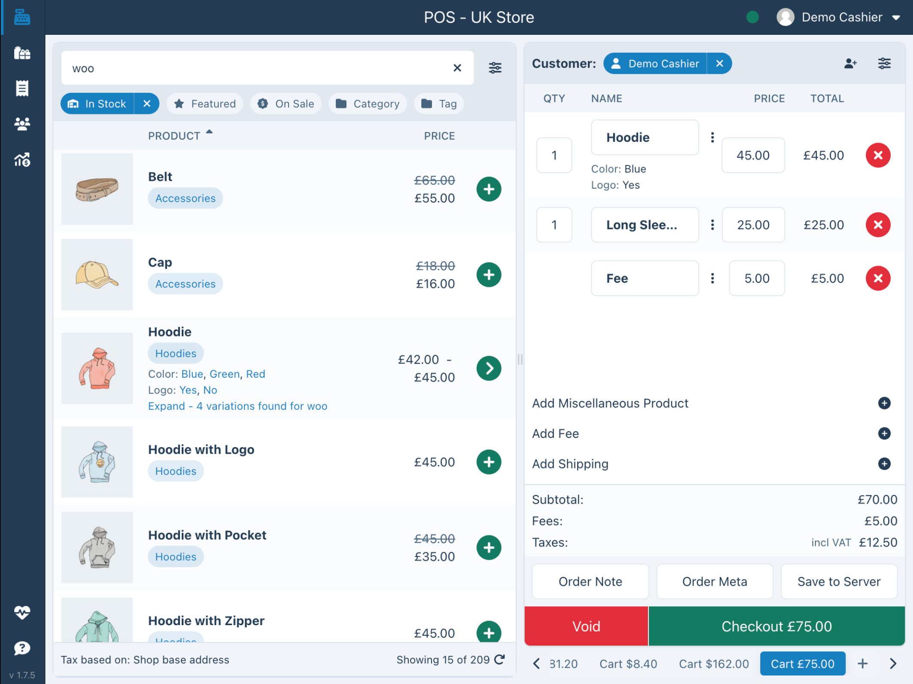This screenshot has height=684, width=913.
Task: Open product search filter settings icon
Action: 495,68
